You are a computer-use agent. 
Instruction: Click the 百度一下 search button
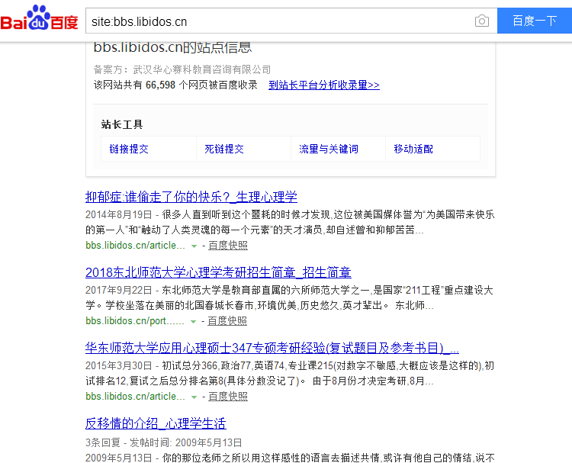point(535,21)
